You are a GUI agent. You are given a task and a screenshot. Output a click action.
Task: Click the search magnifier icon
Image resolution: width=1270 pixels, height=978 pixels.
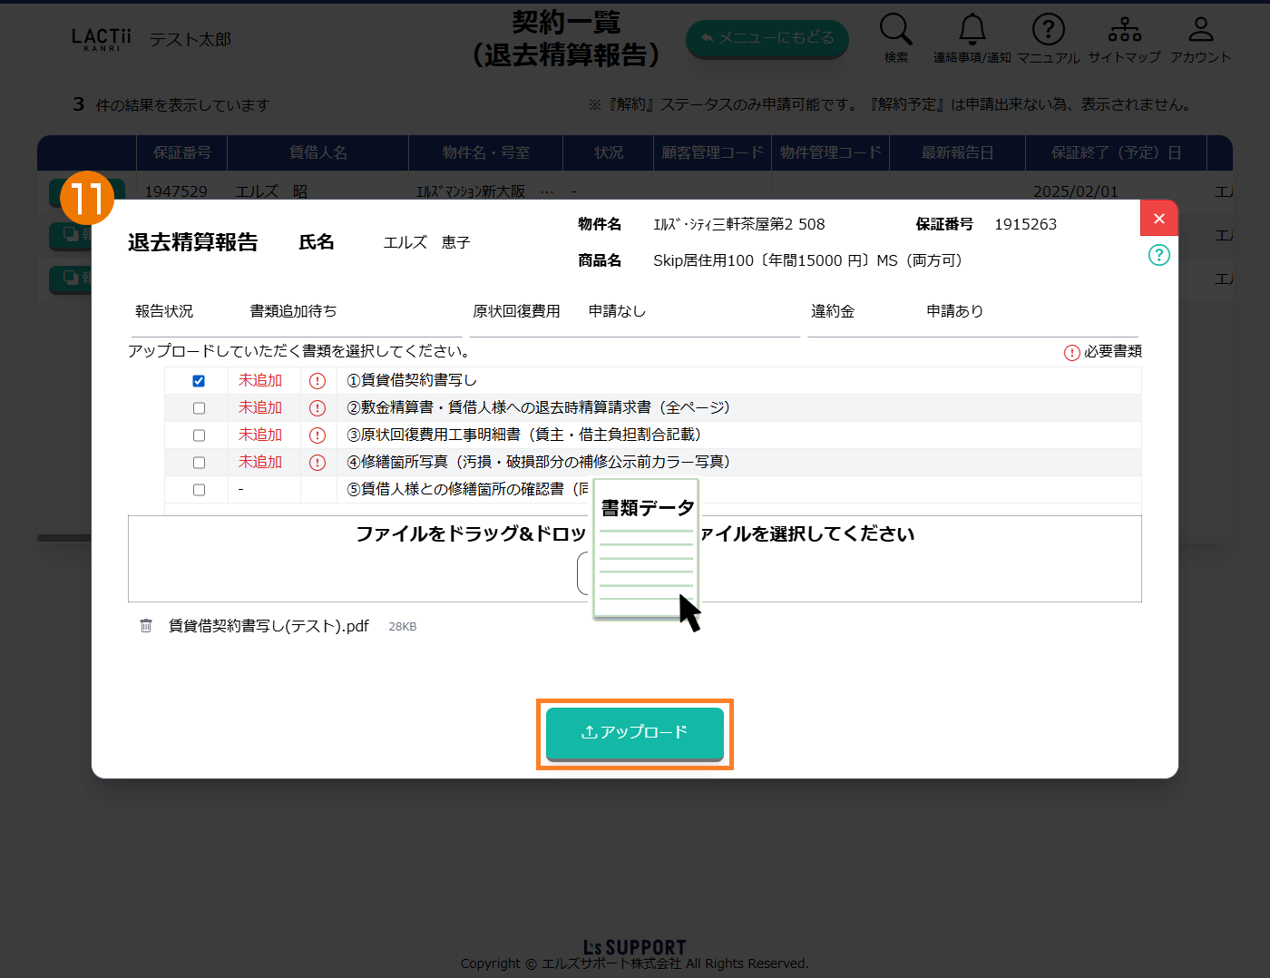[895, 30]
